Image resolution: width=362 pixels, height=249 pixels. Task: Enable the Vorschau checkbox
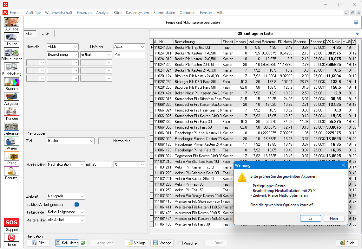(181, 243)
